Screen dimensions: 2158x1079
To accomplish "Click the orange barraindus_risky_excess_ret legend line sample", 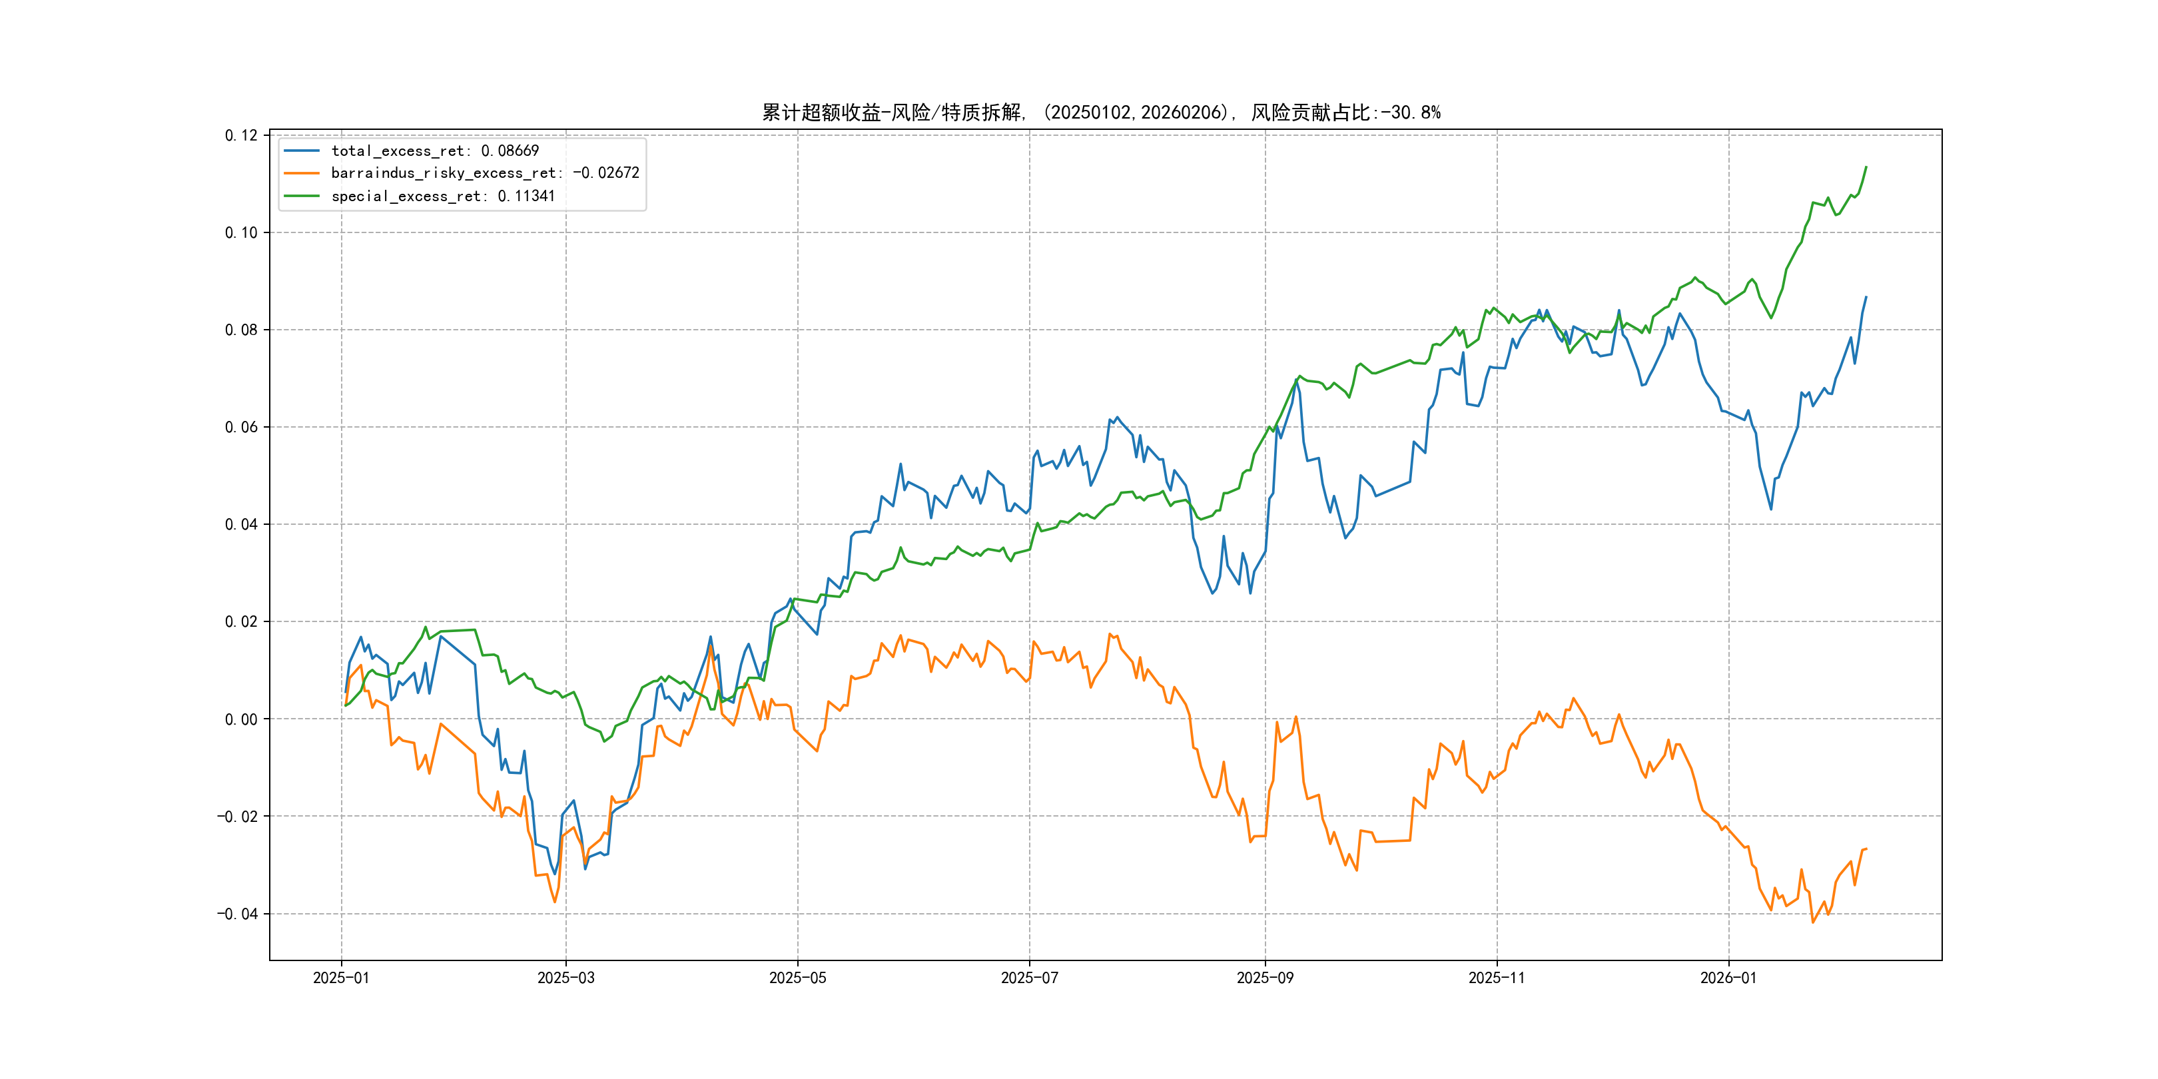I will [x=302, y=173].
